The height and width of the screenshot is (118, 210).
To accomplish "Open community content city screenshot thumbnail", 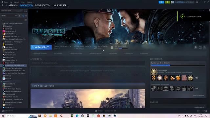I will coord(88,99).
